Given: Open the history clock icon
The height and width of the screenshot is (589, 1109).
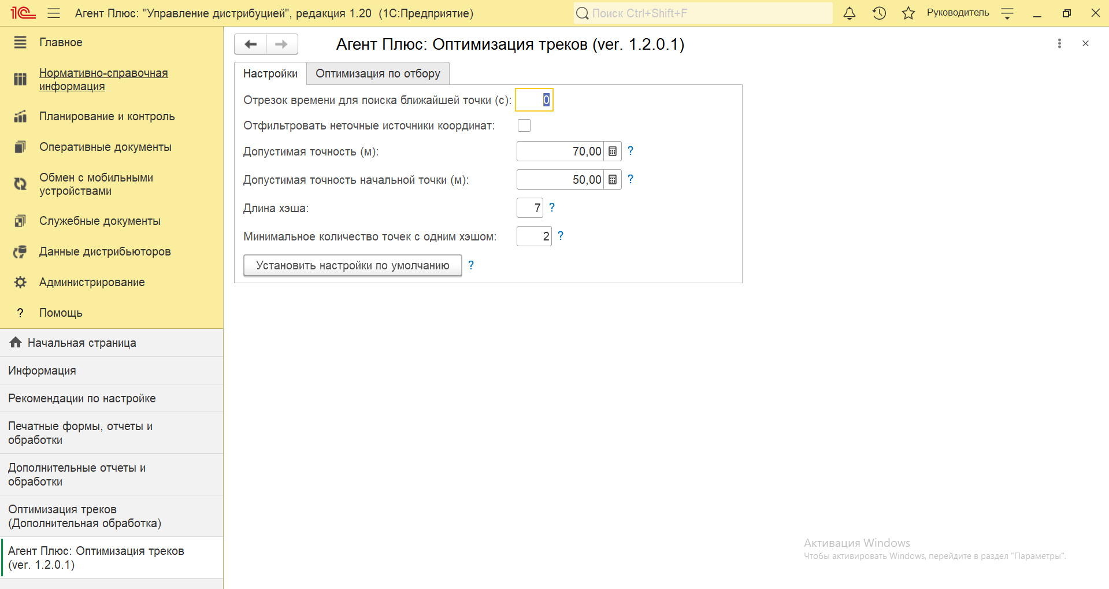Looking at the screenshot, I should click(879, 13).
